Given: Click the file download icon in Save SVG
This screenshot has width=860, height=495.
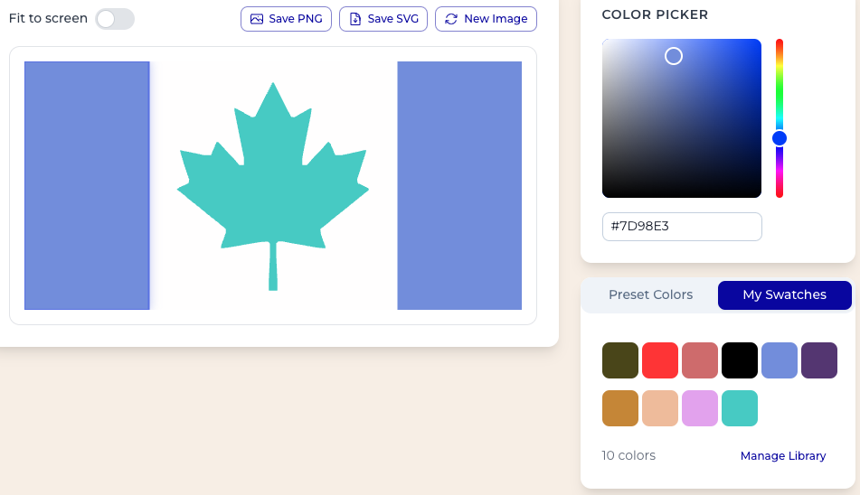Looking at the screenshot, I should coord(355,19).
